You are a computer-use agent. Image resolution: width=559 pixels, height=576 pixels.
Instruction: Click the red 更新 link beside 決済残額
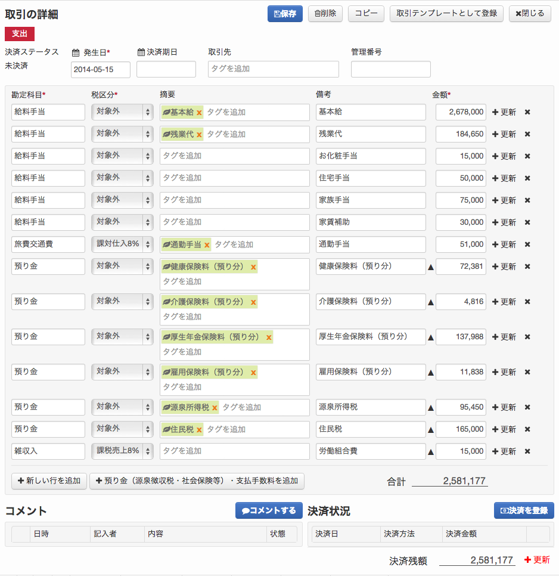pyautogui.click(x=537, y=560)
